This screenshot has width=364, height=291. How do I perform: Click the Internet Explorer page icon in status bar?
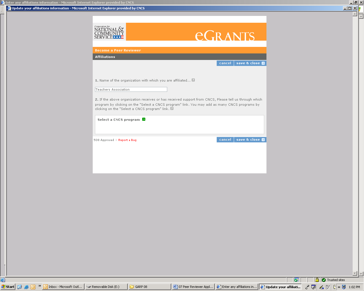pyautogui.click(x=3, y=280)
